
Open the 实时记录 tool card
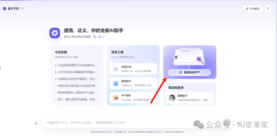[133, 69]
